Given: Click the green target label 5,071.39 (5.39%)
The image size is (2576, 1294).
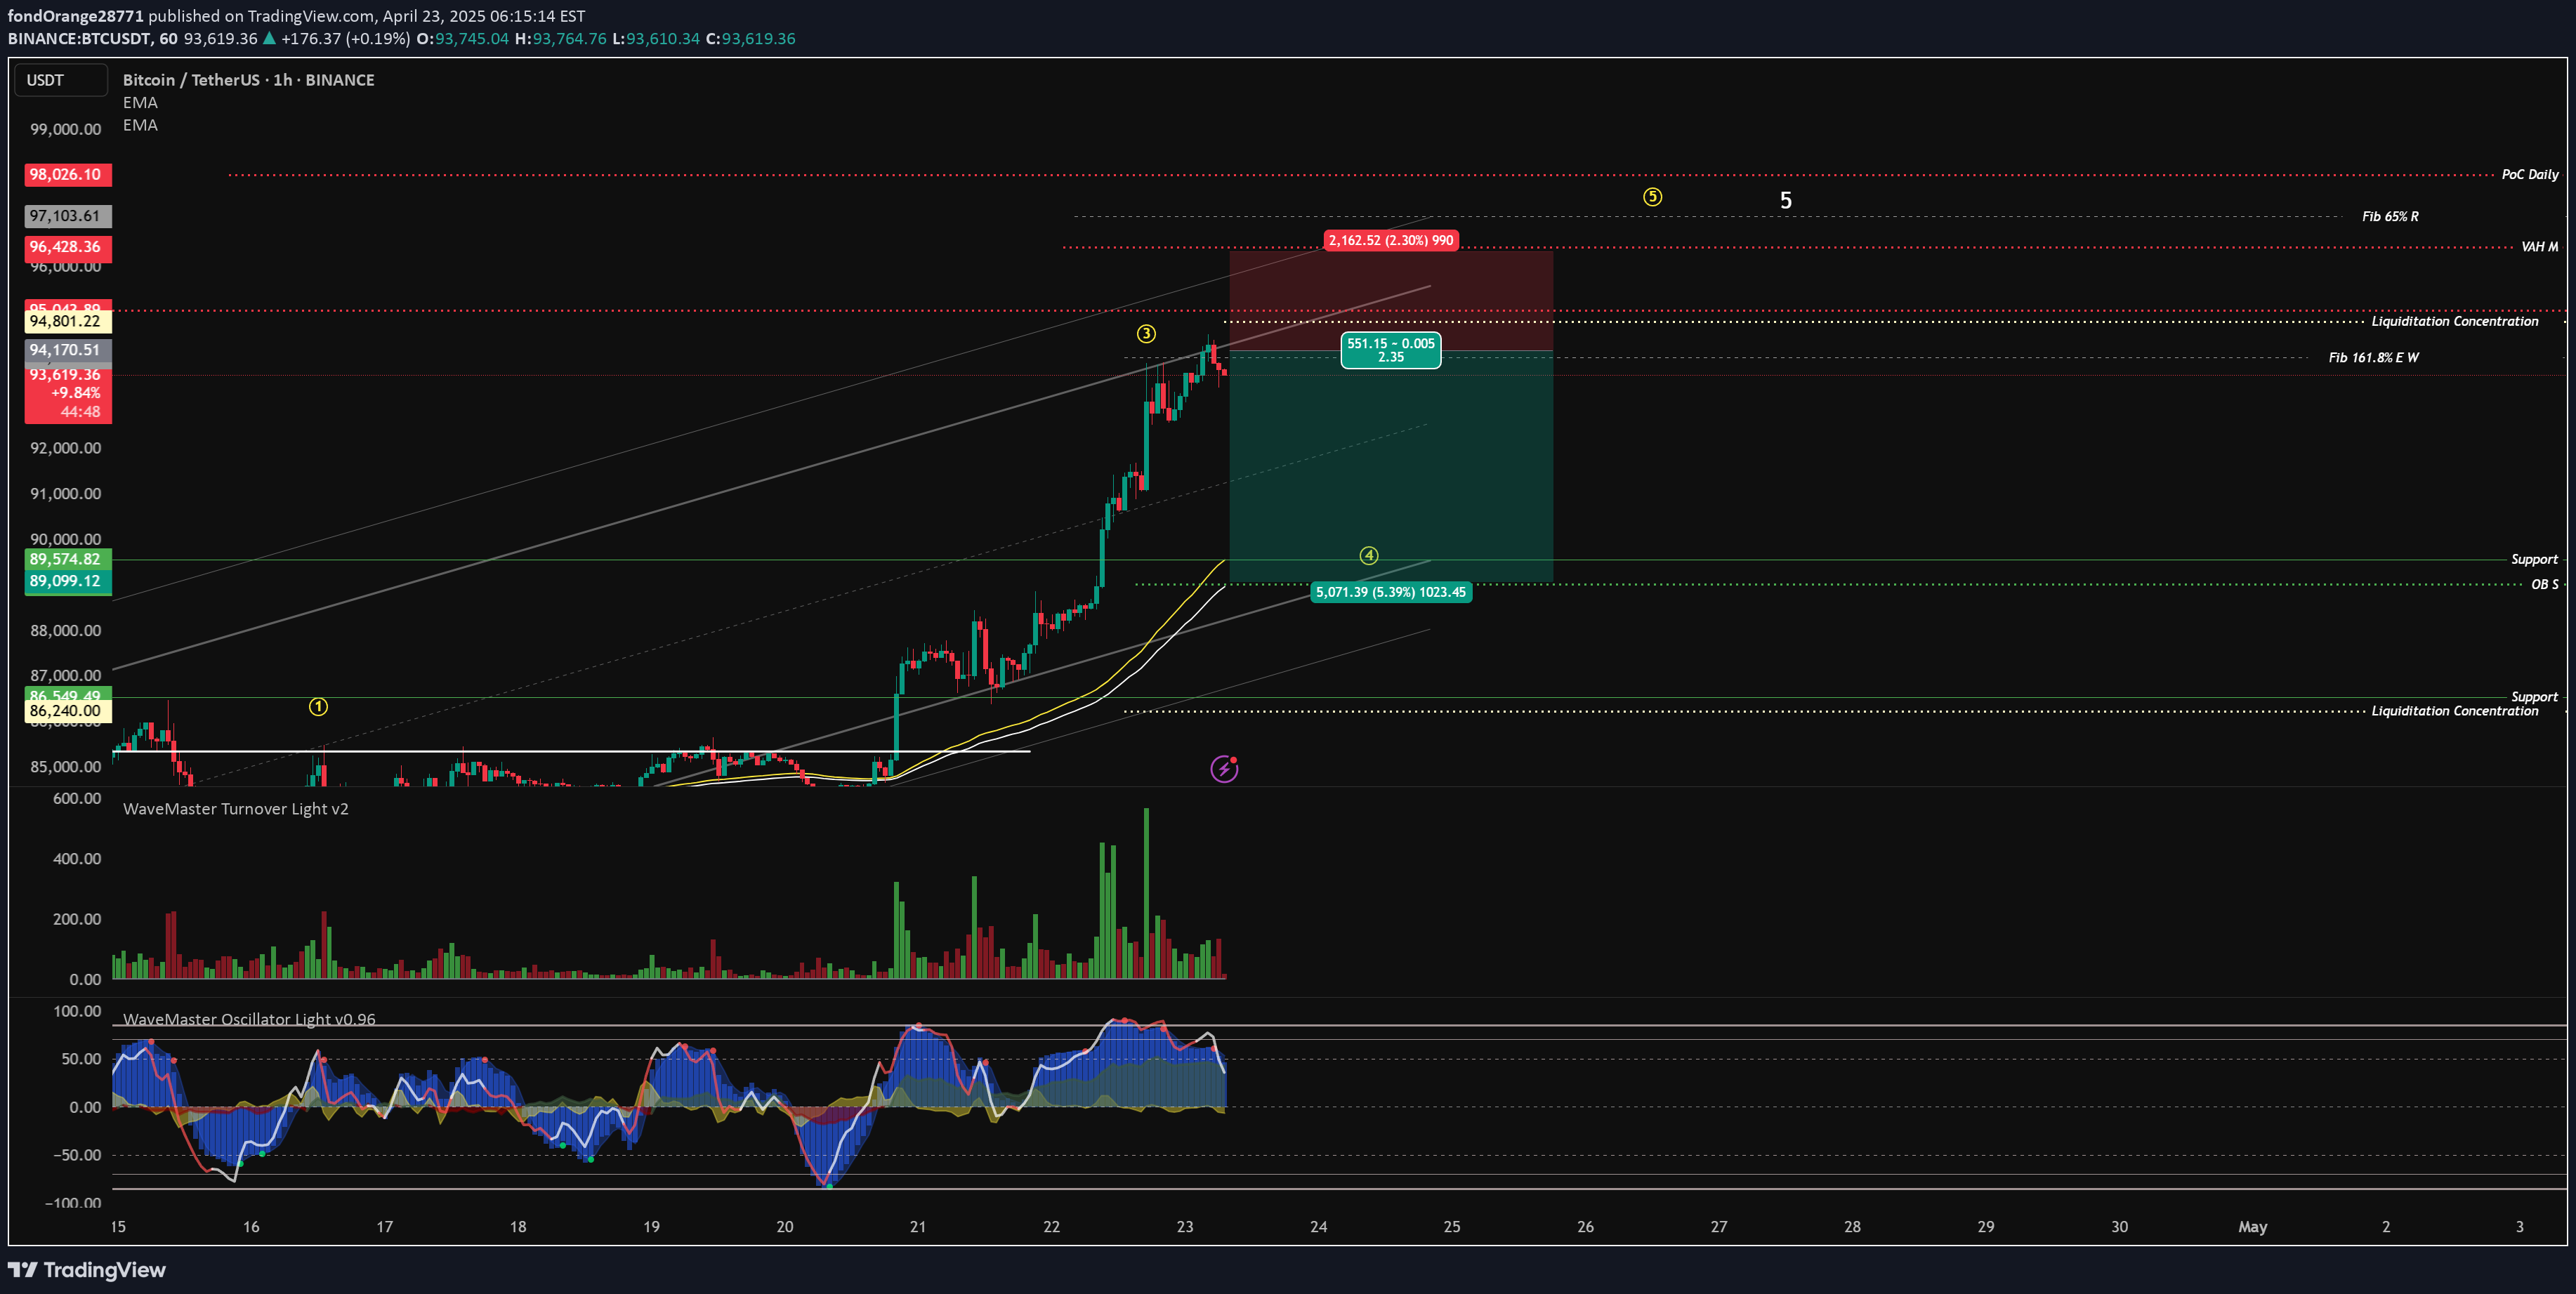Looking at the screenshot, I should point(1391,592).
